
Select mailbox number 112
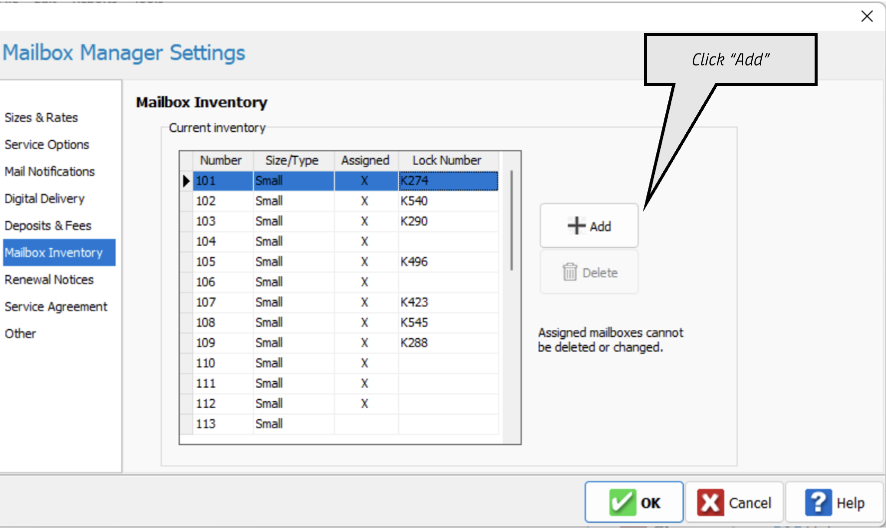pos(223,403)
